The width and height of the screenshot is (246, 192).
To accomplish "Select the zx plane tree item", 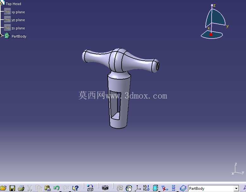I will (18, 28).
